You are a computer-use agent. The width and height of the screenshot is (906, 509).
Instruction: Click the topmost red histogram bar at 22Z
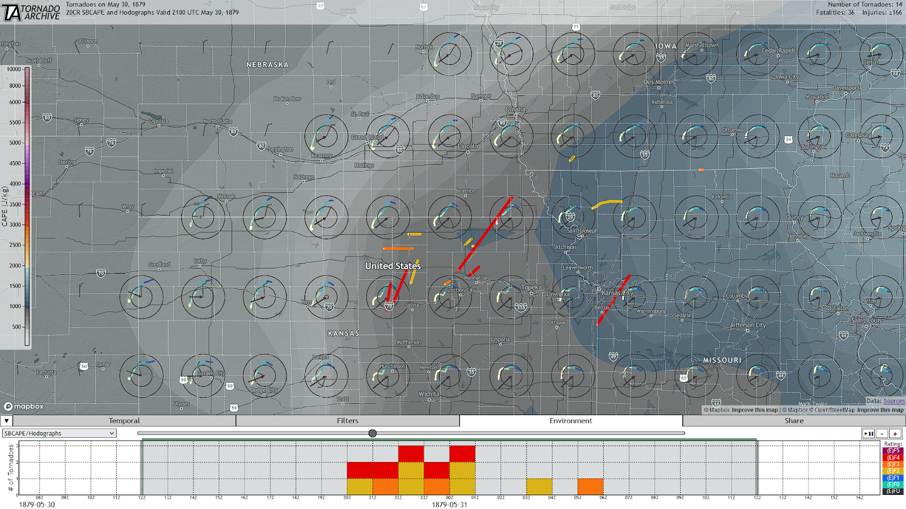click(411, 454)
